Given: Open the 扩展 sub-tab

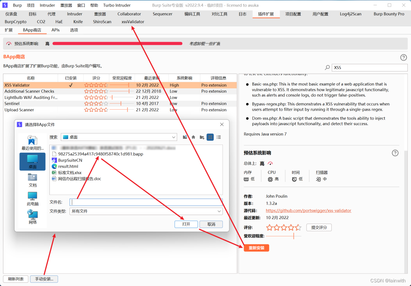Looking at the screenshot, I should 9,30.
